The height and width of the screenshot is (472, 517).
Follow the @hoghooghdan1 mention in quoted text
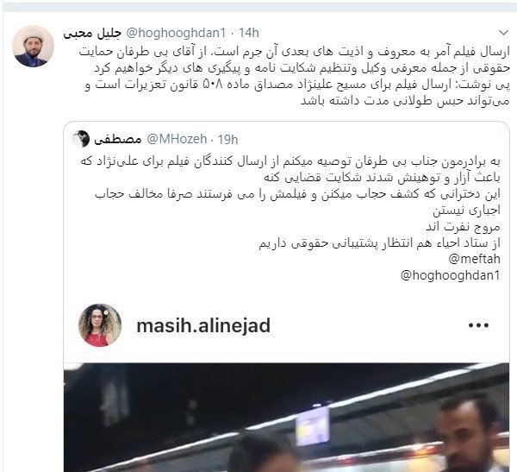(451, 274)
